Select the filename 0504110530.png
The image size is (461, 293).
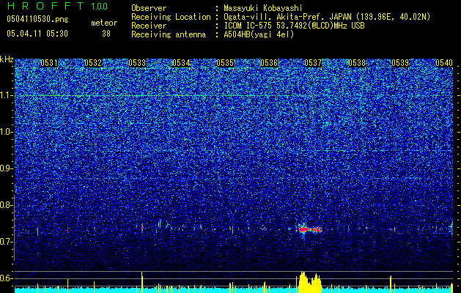(x=37, y=20)
